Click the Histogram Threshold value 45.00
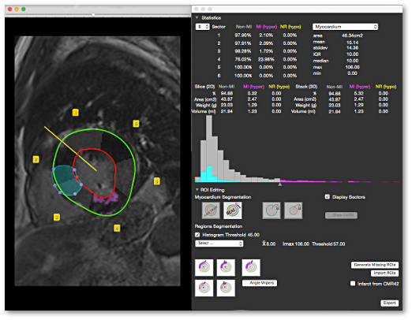The width and height of the screenshot is (412, 320). pyautogui.click(x=253, y=235)
